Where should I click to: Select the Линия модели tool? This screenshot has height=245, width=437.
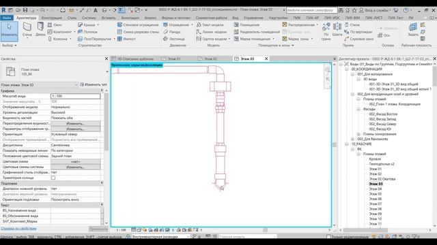tap(212, 32)
